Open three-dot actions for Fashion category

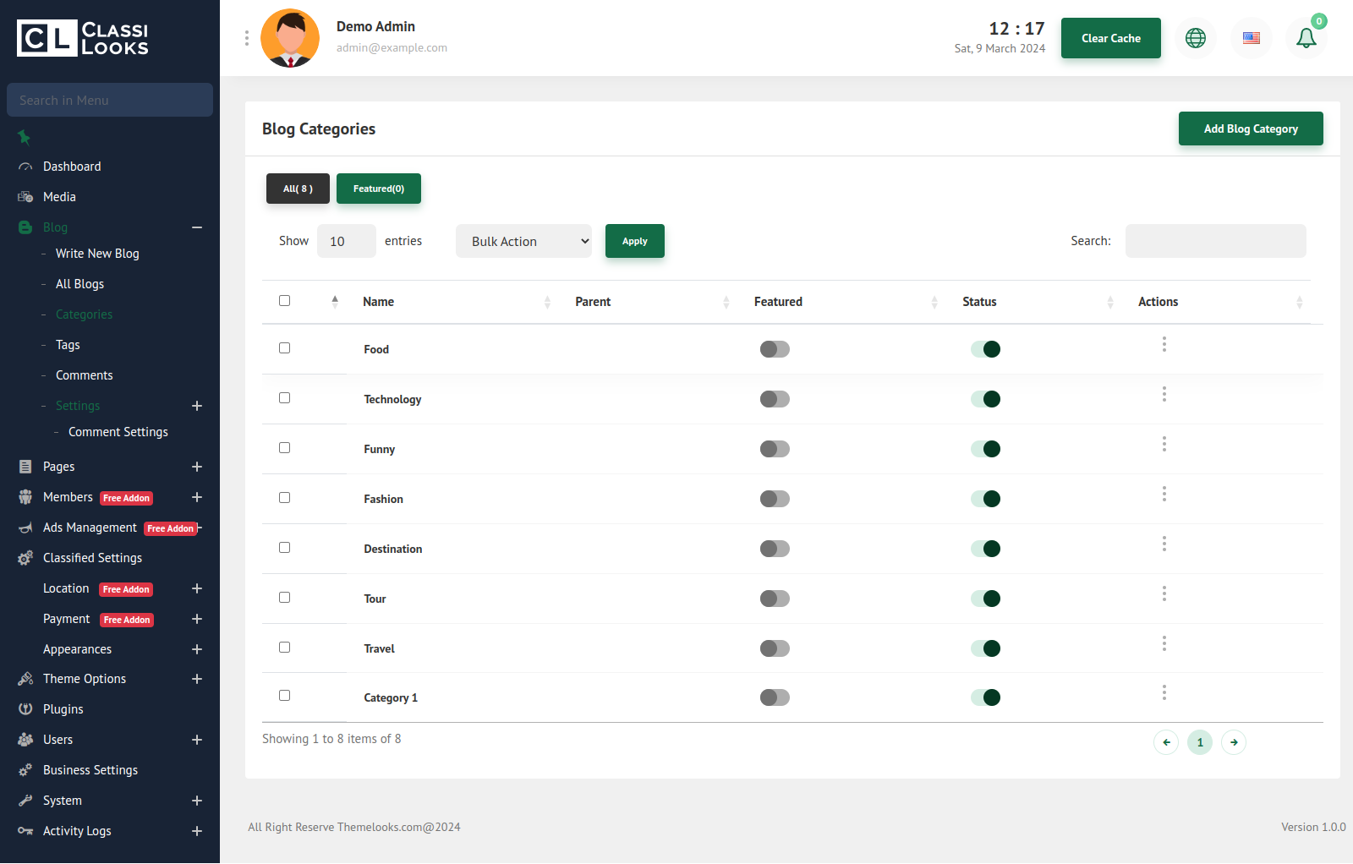[1164, 494]
